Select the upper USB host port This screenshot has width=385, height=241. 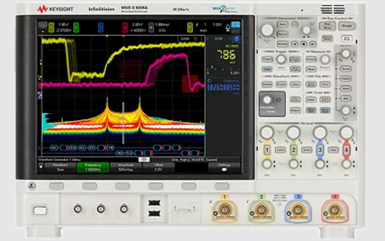154,203
